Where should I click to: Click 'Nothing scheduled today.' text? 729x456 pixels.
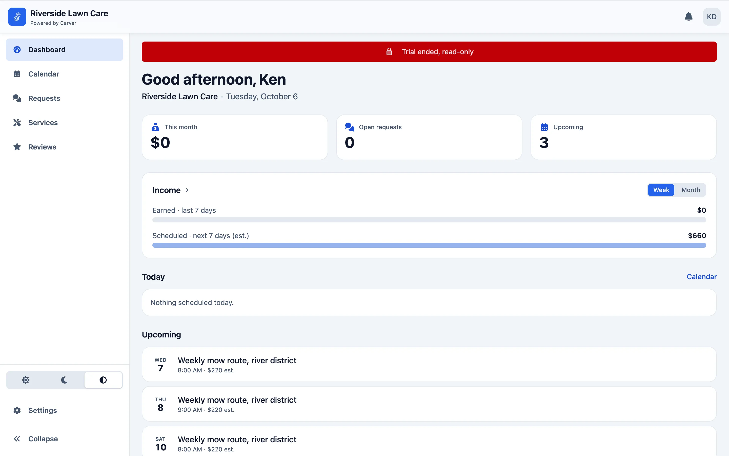[192, 302]
